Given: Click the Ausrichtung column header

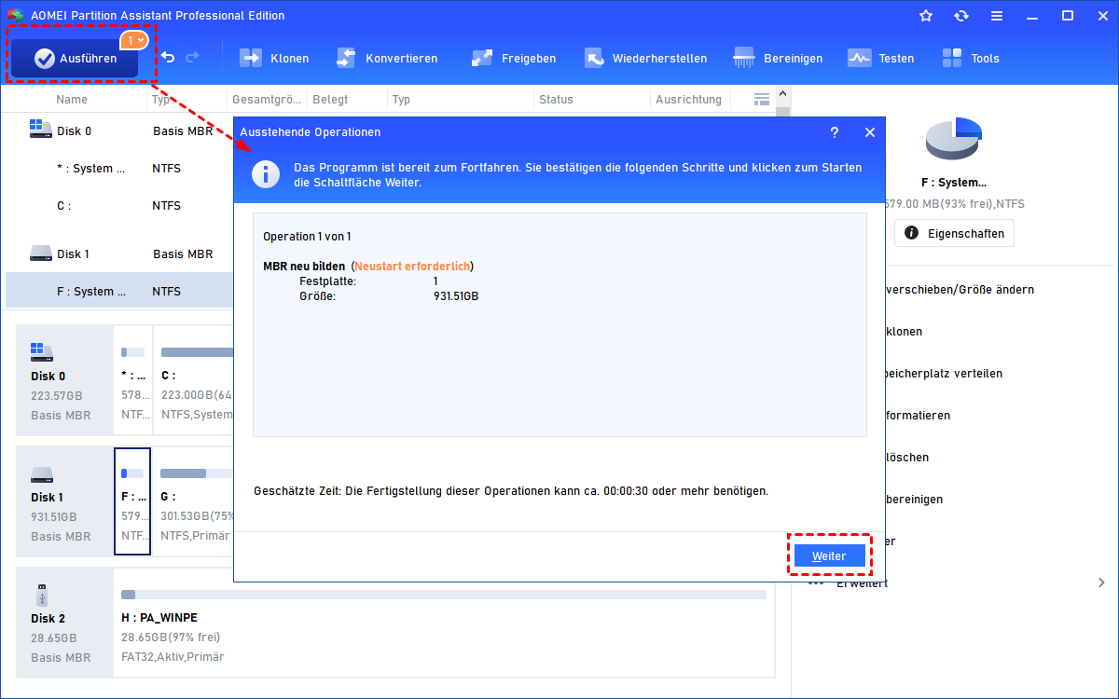Looking at the screenshot, I should [x=688, y=99].
